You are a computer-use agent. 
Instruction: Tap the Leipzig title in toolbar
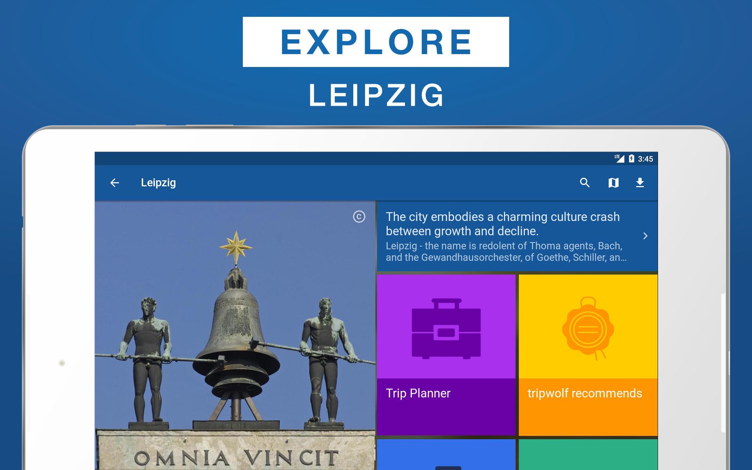158,183
